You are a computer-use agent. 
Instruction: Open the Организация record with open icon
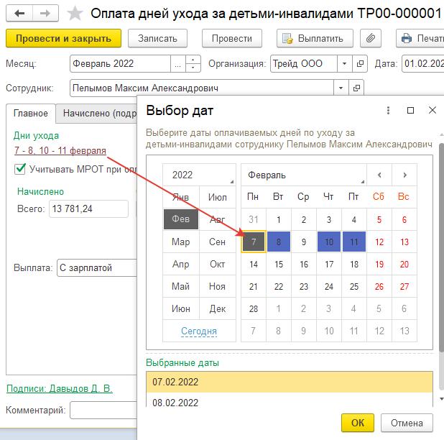click(x=360, y=64)
